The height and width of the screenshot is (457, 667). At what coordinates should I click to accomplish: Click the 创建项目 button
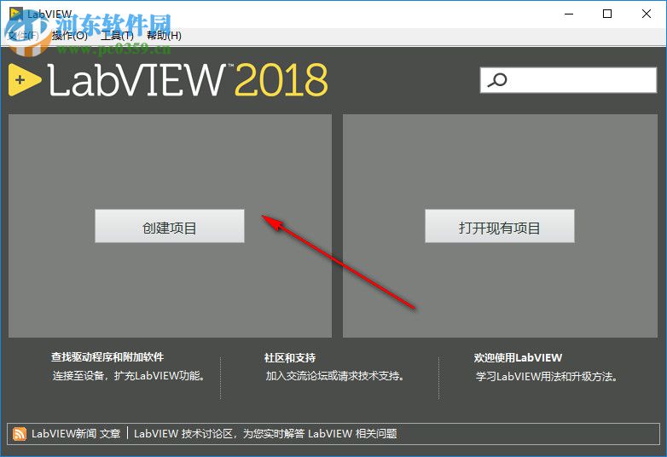point(169,226)
